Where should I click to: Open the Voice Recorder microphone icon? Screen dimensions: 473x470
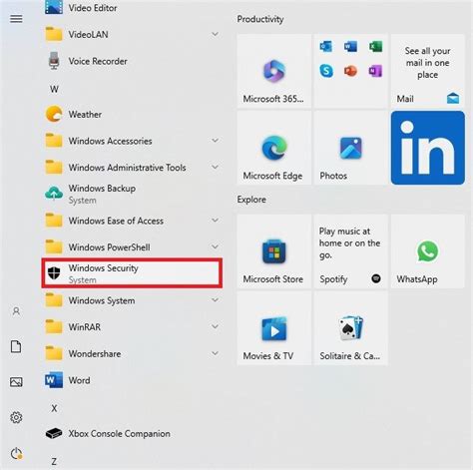pos(54,61)
